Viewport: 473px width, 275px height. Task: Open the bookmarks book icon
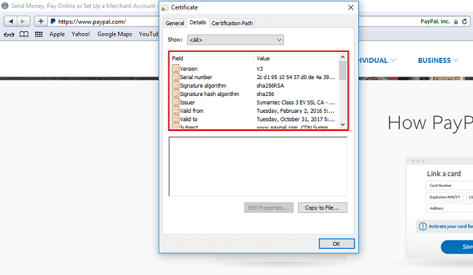pos(24,34)
